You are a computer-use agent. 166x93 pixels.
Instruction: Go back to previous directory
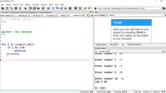95,9
